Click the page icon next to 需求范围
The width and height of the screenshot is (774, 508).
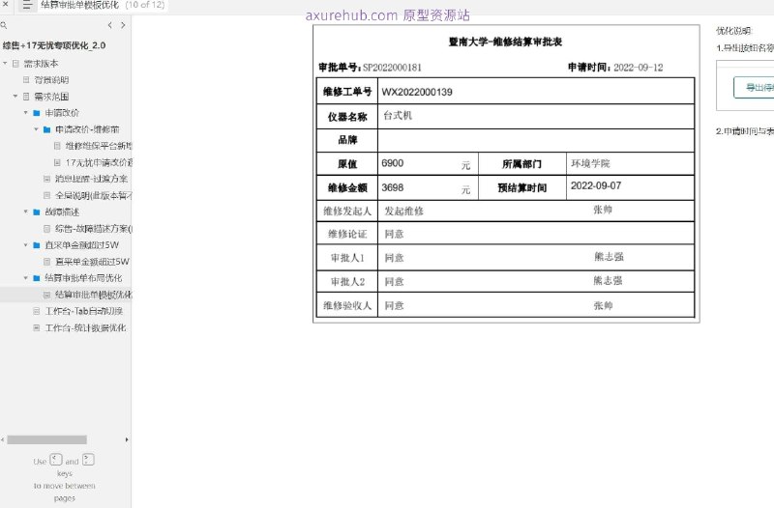coord(26,96)
